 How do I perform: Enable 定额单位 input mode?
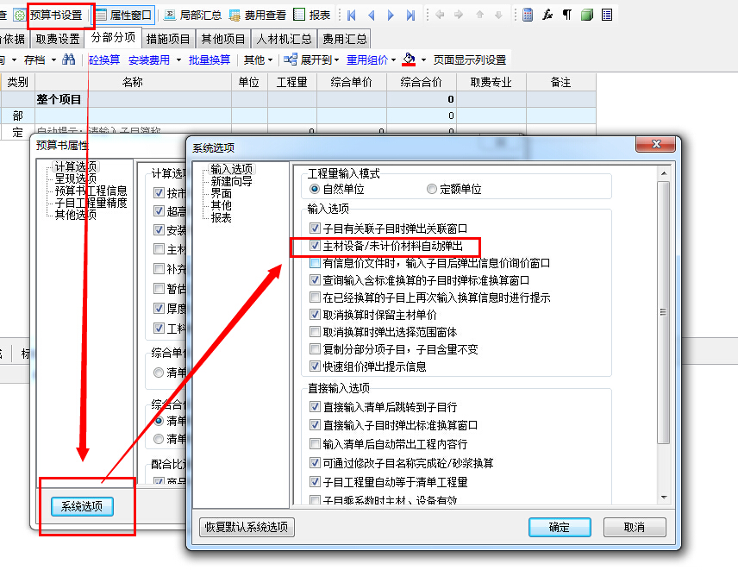pos(430,190)
